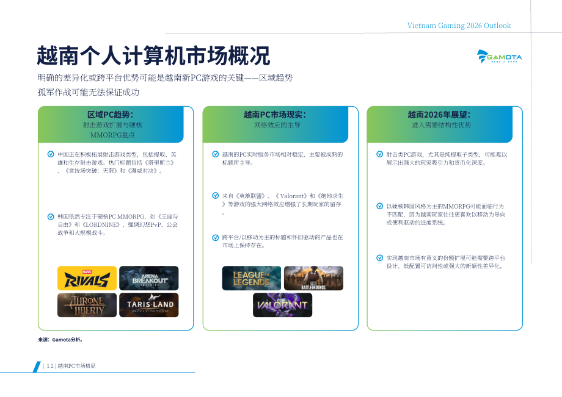Click the Throne and Liberty thumbnail
The image size is (562, 397).
(87, 305)
